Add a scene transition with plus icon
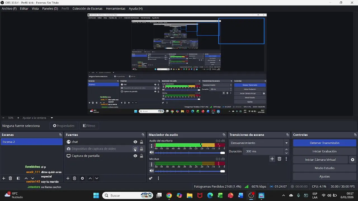 272,159
